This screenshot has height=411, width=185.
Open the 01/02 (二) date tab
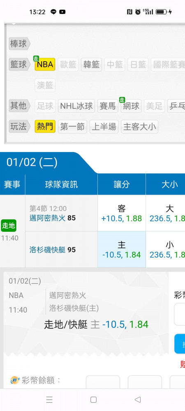tap(32, 162)
